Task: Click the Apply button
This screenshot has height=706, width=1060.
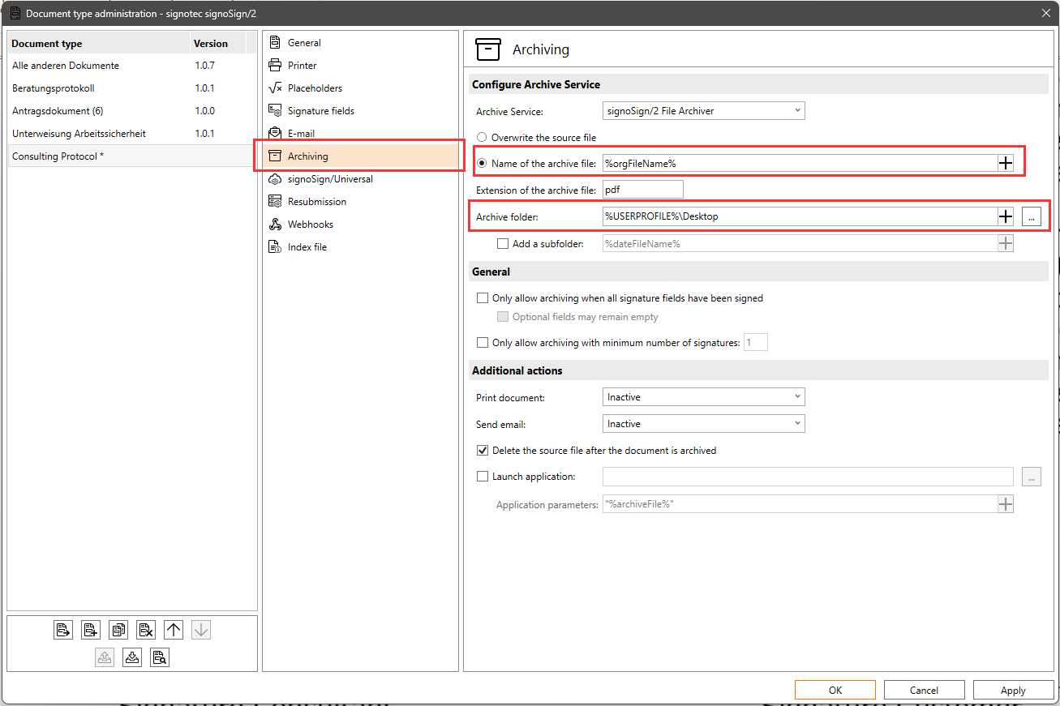Action: (x=1014, y=691)
